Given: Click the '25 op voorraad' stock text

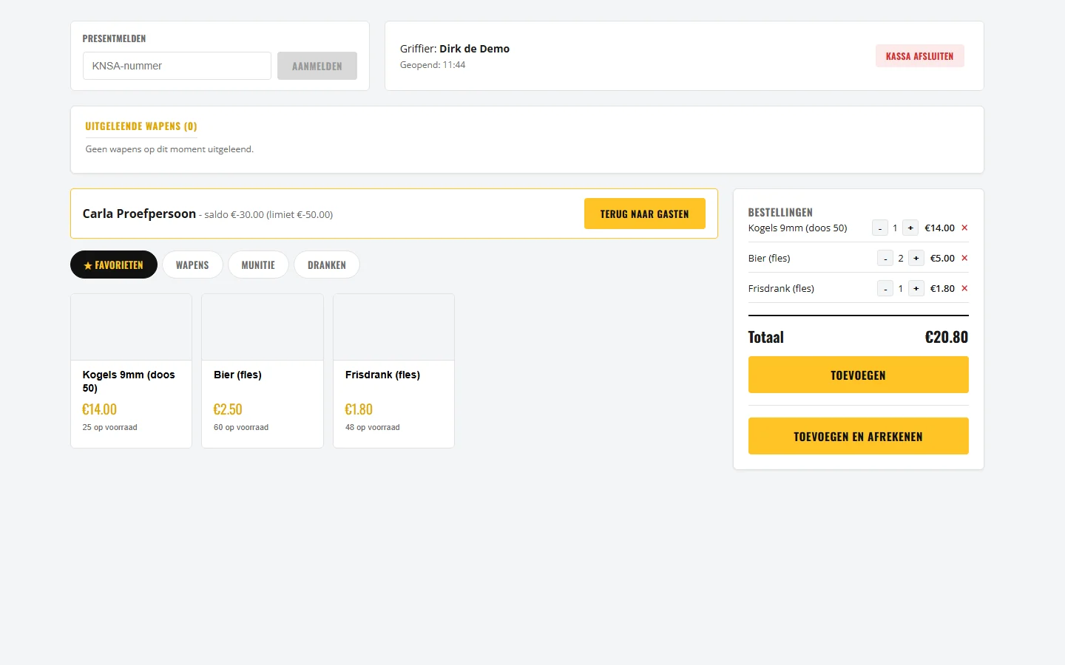Looking at the screenshot, I should pyautogui.click(x=109, y=427).
